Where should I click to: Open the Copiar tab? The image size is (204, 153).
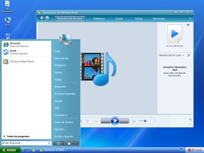click(119, 19)
